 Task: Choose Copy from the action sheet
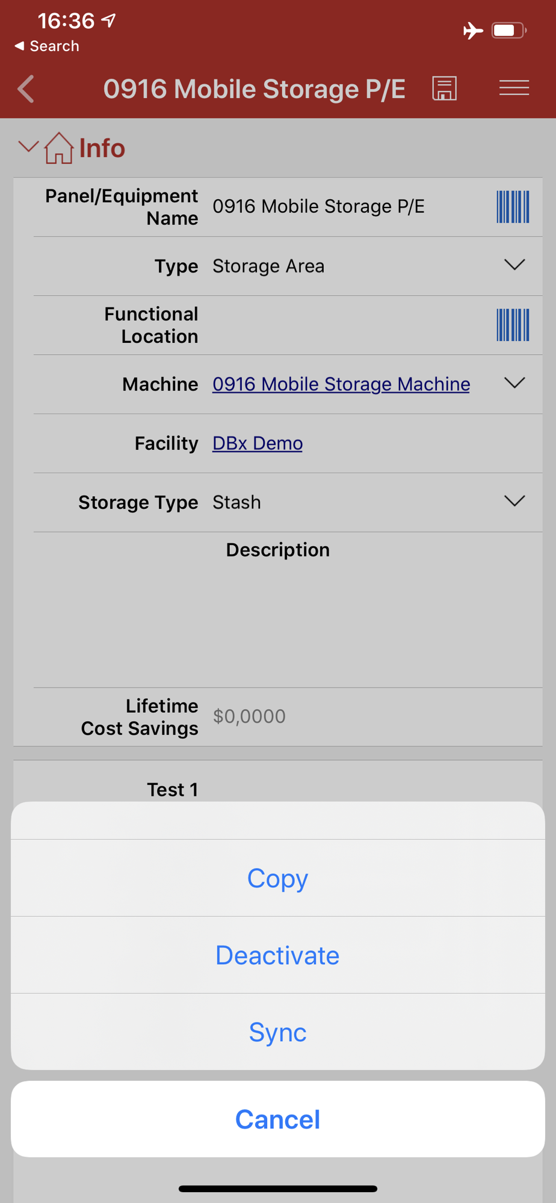[278, 878]
